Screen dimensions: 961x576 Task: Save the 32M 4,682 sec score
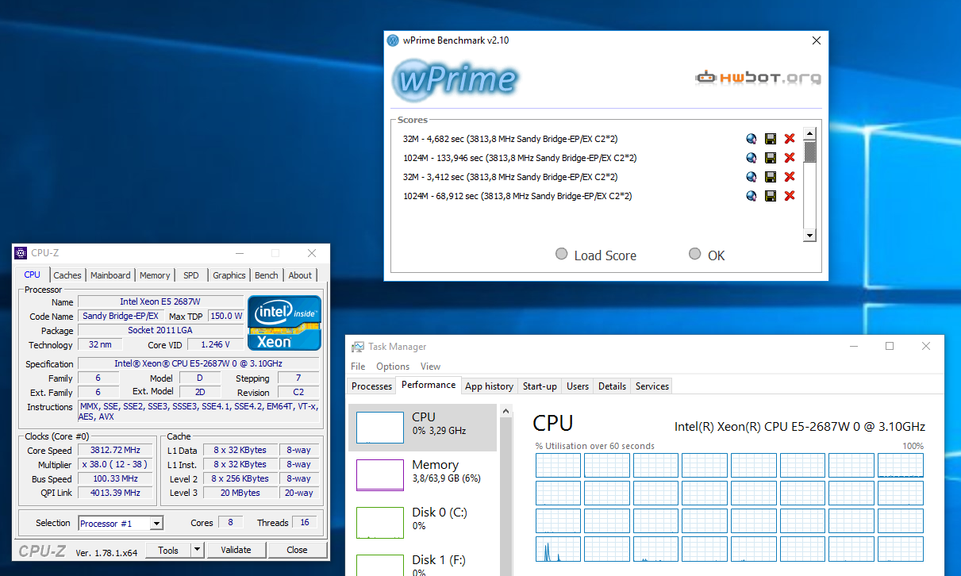pyautogui.click(x=770, y=139)
